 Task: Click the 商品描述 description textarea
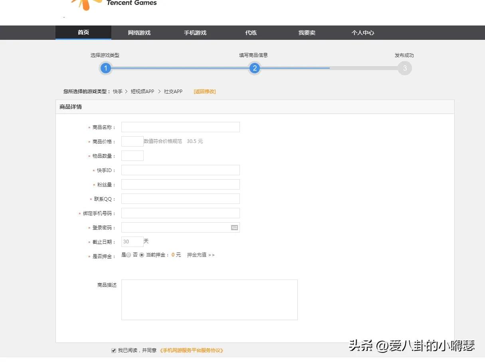[209, 299]
